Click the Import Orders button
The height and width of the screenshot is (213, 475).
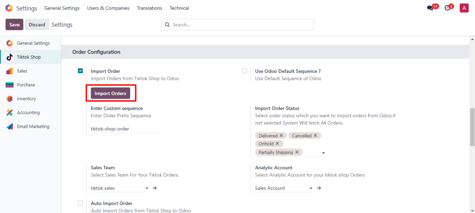[110, 93]
